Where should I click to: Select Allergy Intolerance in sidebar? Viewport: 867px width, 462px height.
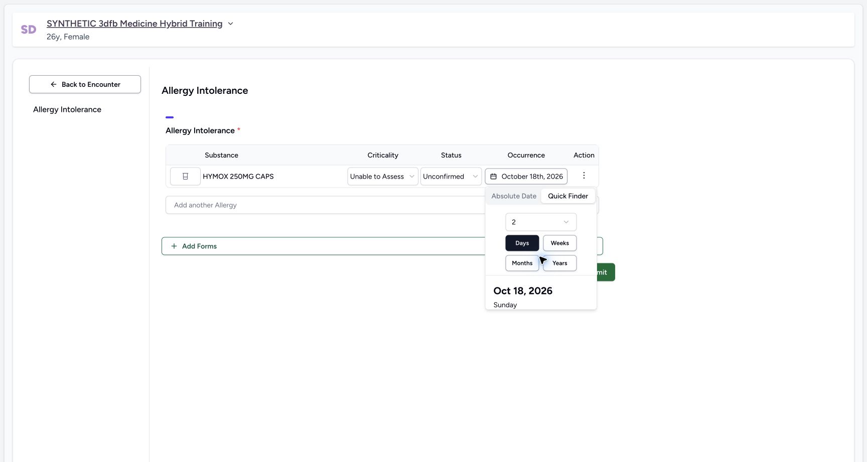(67, 109)
